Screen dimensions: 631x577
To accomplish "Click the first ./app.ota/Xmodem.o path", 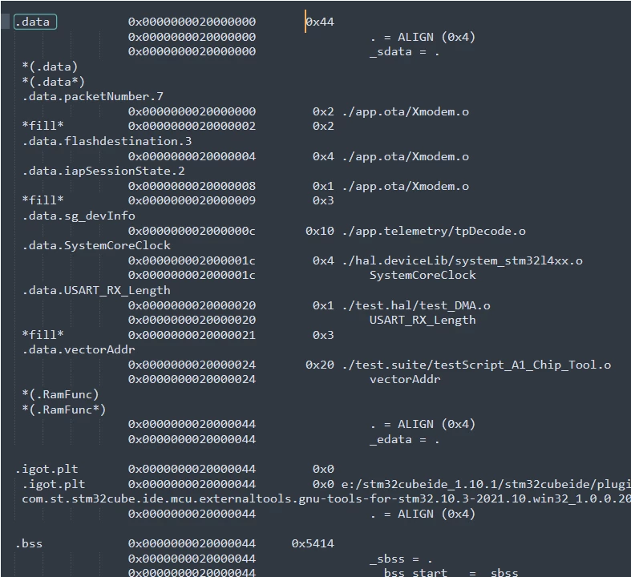I will point(405,111).
